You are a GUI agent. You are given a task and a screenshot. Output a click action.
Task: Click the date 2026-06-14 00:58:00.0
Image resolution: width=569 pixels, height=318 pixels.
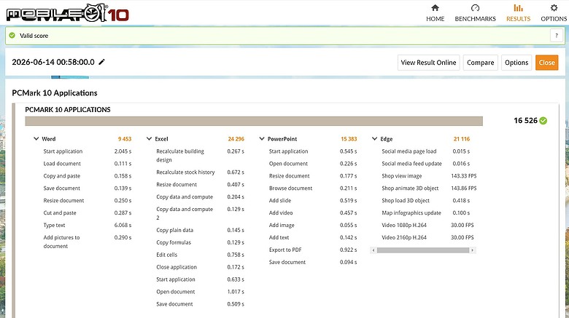tap(53, 62)
